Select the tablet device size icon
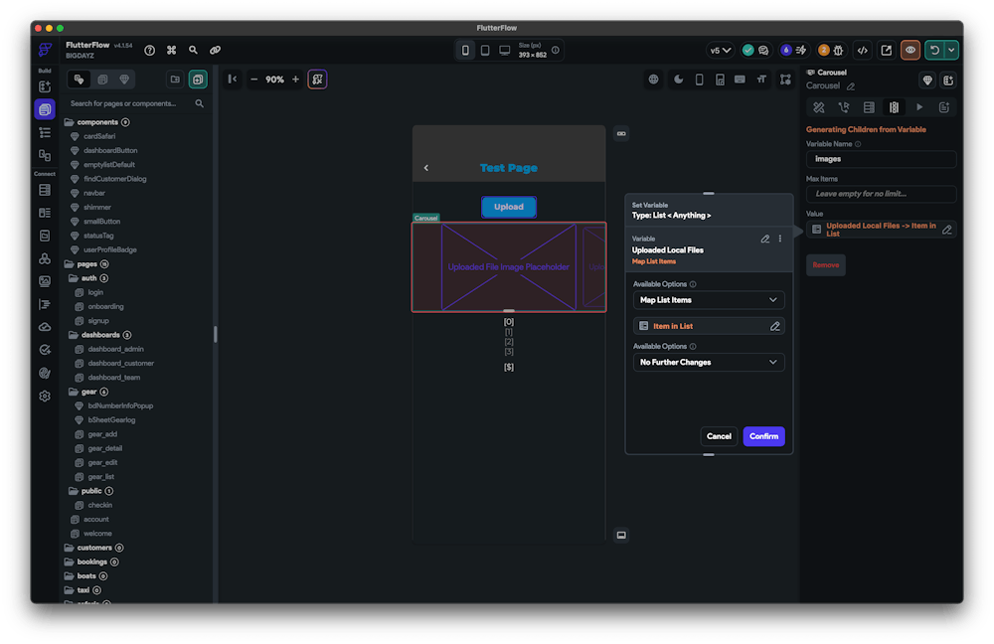Image resolution: width=994 pixels, height=644 pixels. (x=485, y=50)
